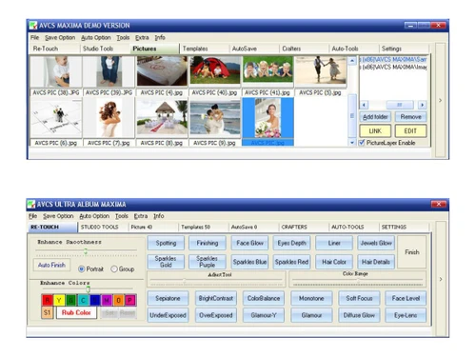Click the Auto Finish button

[51, 265]
